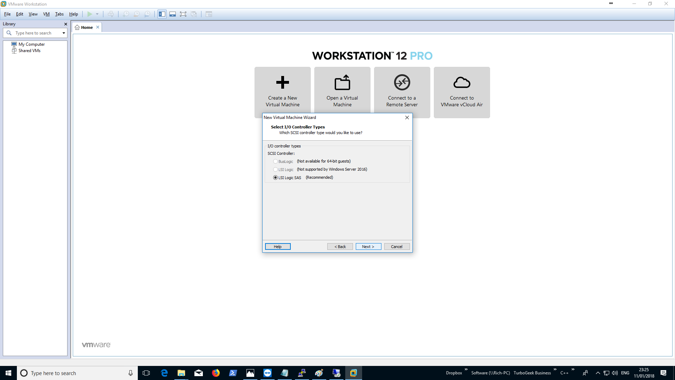The width and height of the screenshot is (675, 380).
Task: Click the taskbar Cortana search box
Action: 77,373
